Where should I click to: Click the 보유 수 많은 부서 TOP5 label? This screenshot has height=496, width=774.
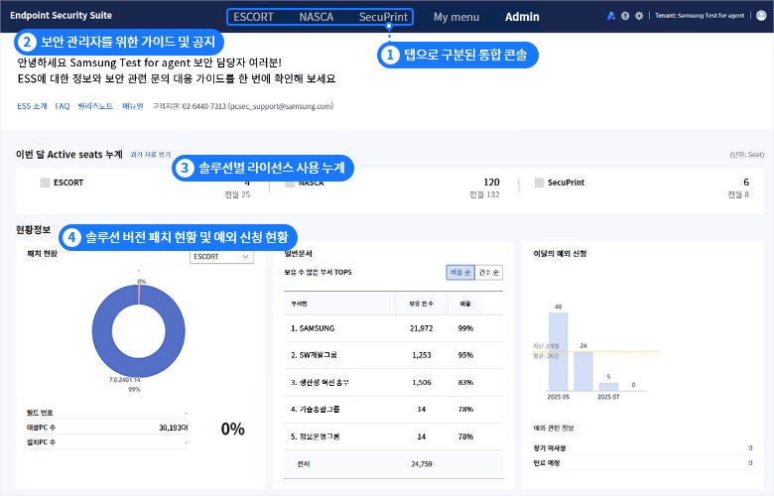point(318,273)
